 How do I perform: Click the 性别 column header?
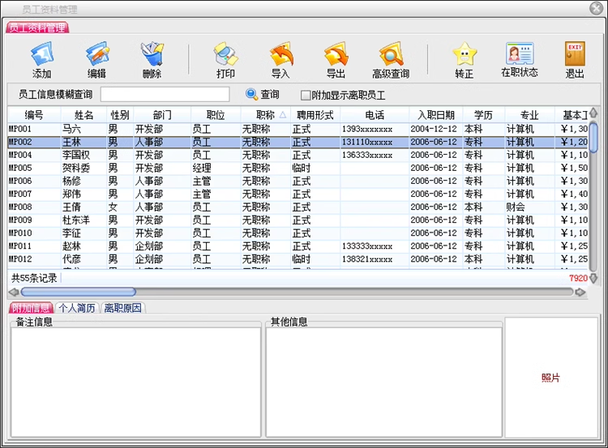pos(120,115)
